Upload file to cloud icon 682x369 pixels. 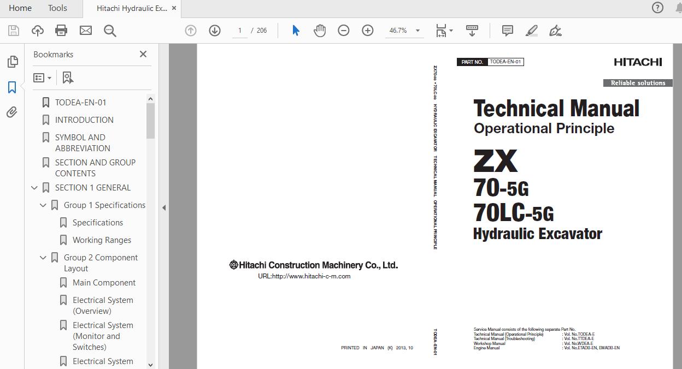pyautogui.click(x=38, y=31)
